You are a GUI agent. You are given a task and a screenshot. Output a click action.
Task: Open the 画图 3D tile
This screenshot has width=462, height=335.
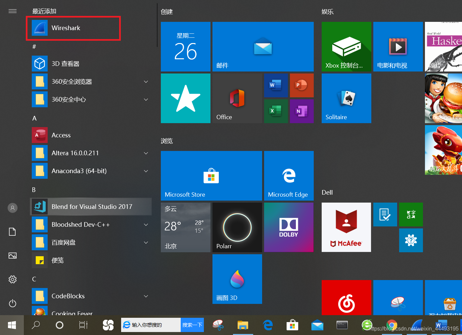click(237, 279)
